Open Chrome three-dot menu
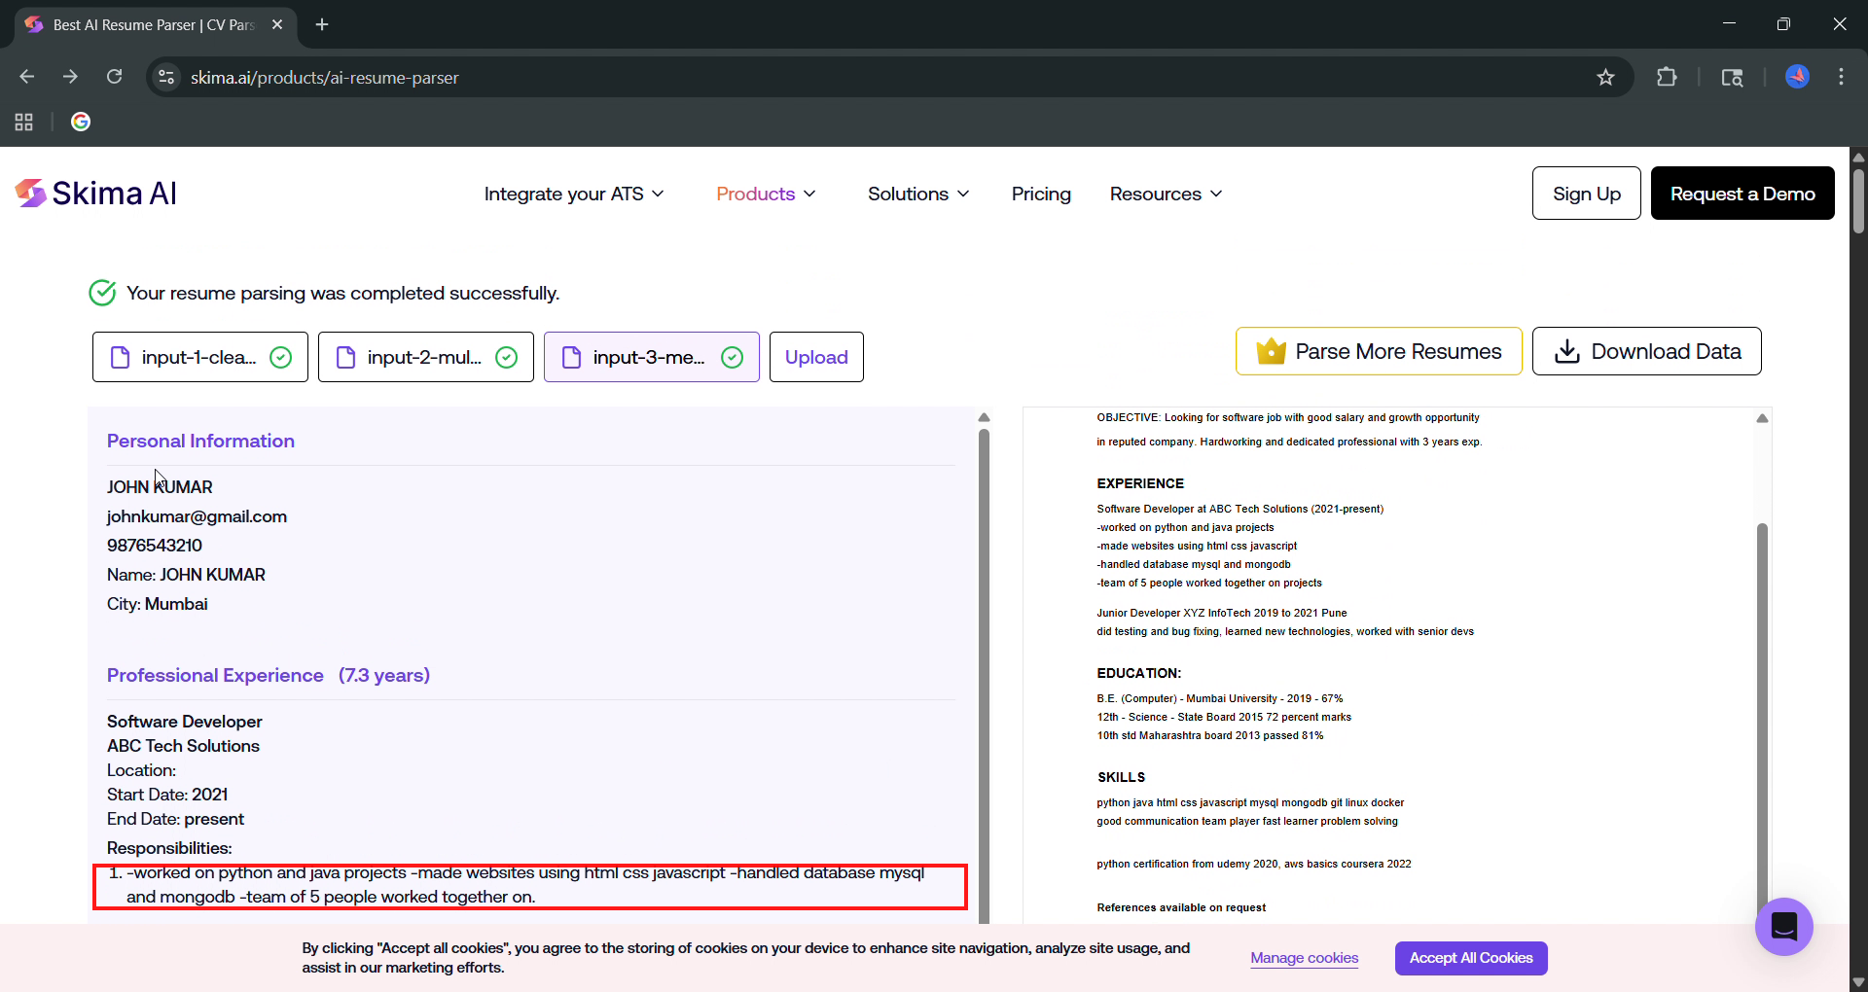 click(x=1841, y=77)
